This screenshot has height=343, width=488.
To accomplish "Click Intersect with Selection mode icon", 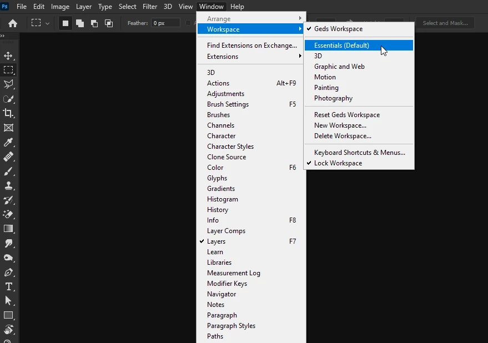I will pos(109,23).
